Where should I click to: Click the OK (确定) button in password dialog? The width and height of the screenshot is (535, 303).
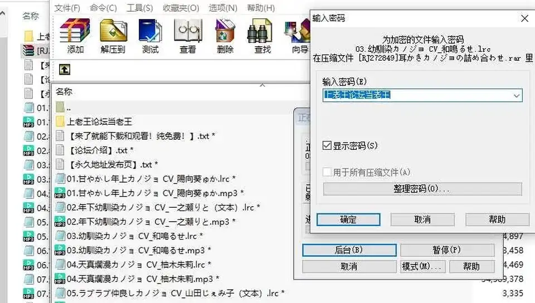click(x=348, y=219)
